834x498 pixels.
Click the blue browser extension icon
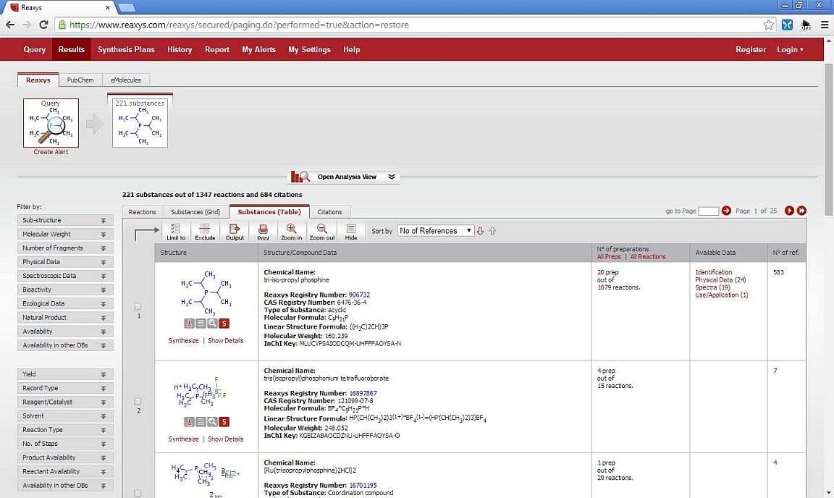point(787,25)
